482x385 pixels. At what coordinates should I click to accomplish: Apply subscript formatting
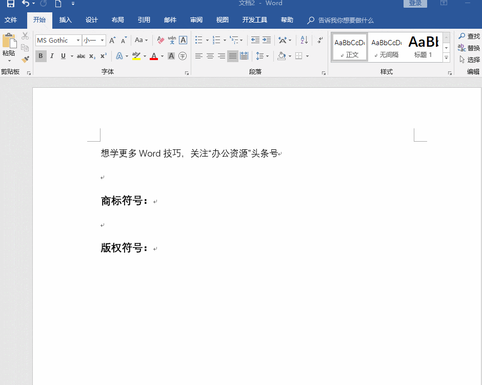click(92, 56)
